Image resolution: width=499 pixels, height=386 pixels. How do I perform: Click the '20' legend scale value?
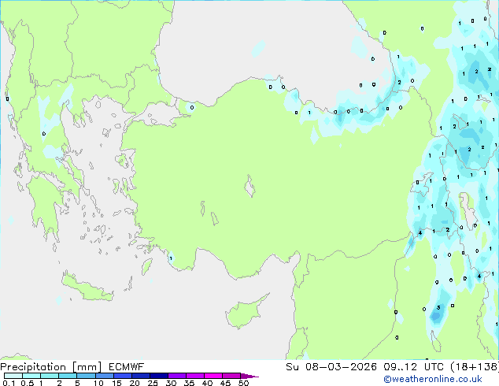[x=135, y=383]
